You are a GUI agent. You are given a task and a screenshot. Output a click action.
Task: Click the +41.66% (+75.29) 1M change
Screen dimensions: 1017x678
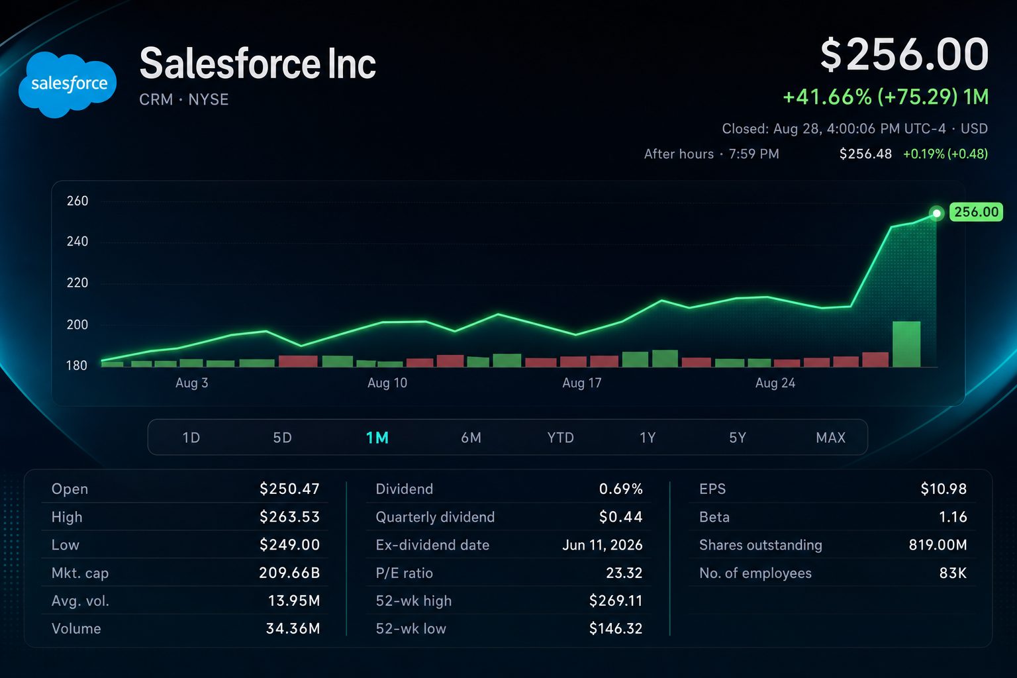(x=886, y=97)
